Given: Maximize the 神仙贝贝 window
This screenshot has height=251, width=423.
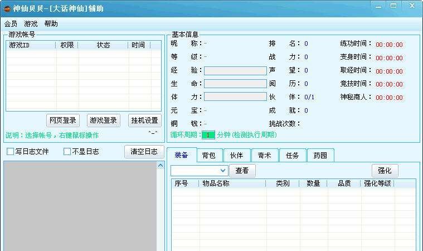Looking at the screenshot, I should 393,6.
